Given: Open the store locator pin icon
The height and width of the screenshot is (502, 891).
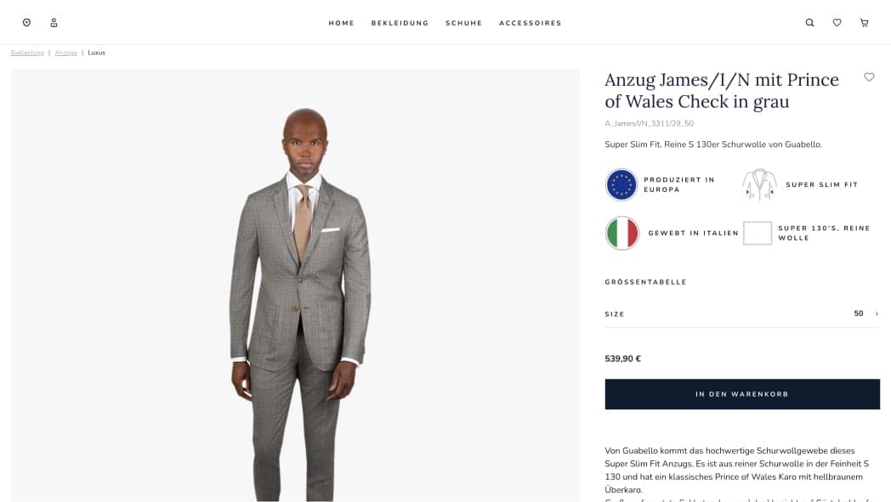Looking at the screenshot, I should [26, 23].
